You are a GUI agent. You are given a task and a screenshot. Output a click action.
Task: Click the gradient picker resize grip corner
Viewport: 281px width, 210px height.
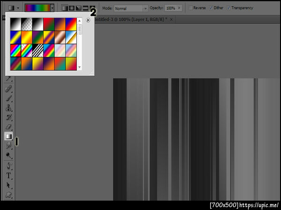point(92,73)
